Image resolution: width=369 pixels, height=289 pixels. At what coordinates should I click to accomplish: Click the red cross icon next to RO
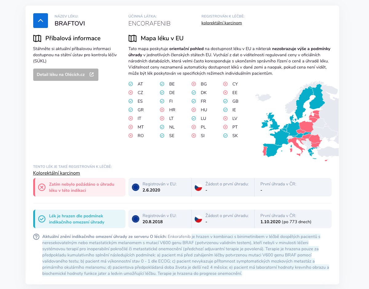[x=131, y=136]
